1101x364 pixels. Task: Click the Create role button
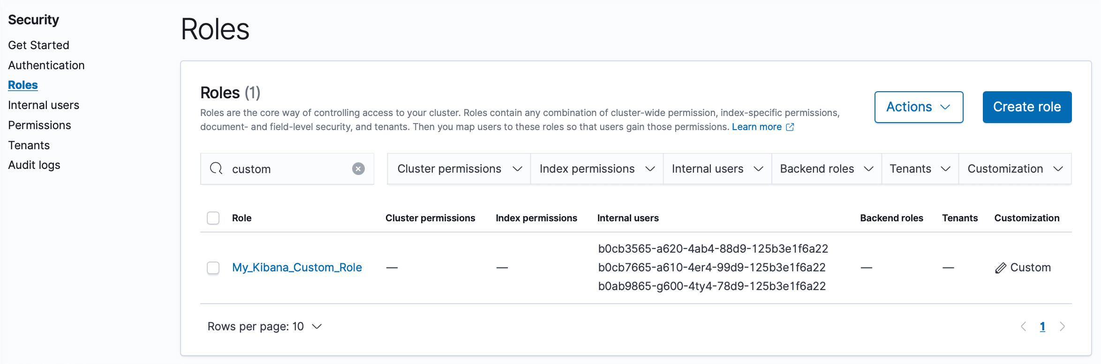[x=1026, y=107]
